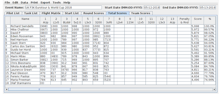Viewport: 223px width, 98px height.
Task: Open the Export menu
Action: (x=45, y=3)
